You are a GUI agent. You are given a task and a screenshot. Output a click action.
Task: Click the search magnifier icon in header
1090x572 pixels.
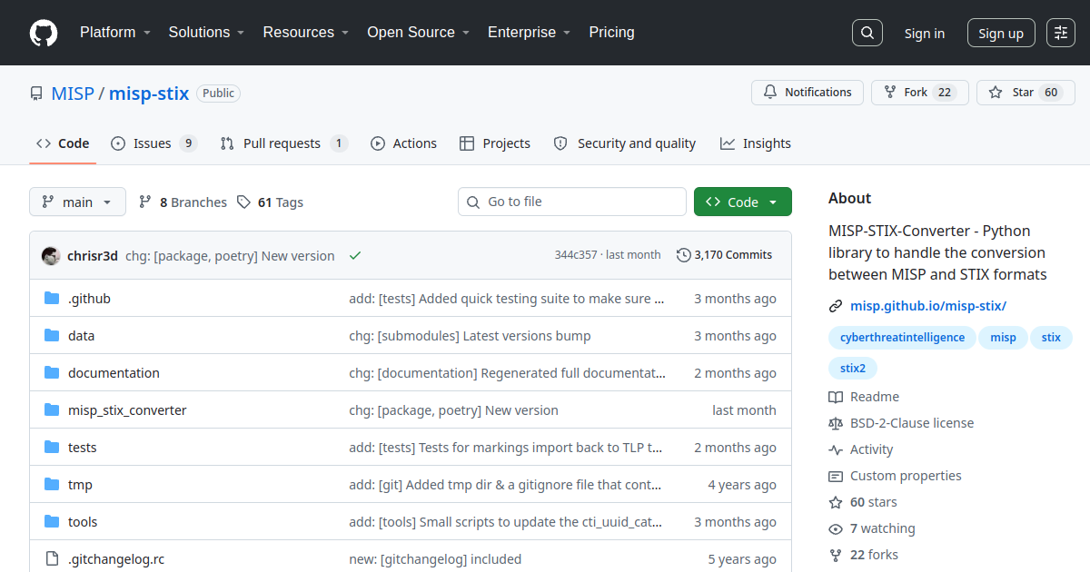click(867, 33)
